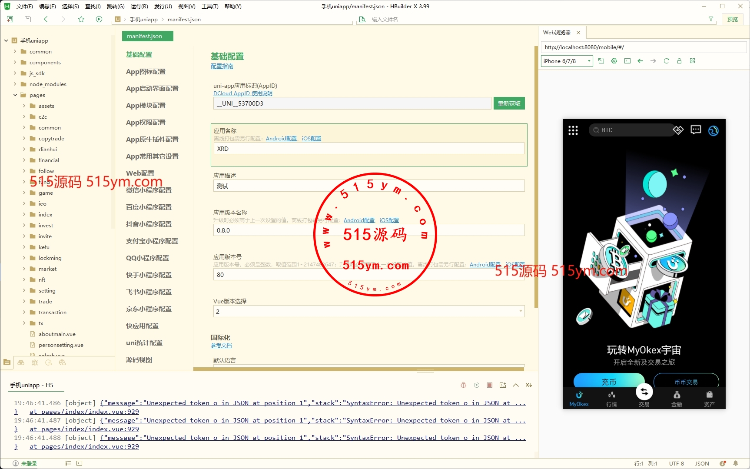This screenshot has height=469, width=750.
Task: Collapse the pages folder in project tree
Action: click(15, 95)
